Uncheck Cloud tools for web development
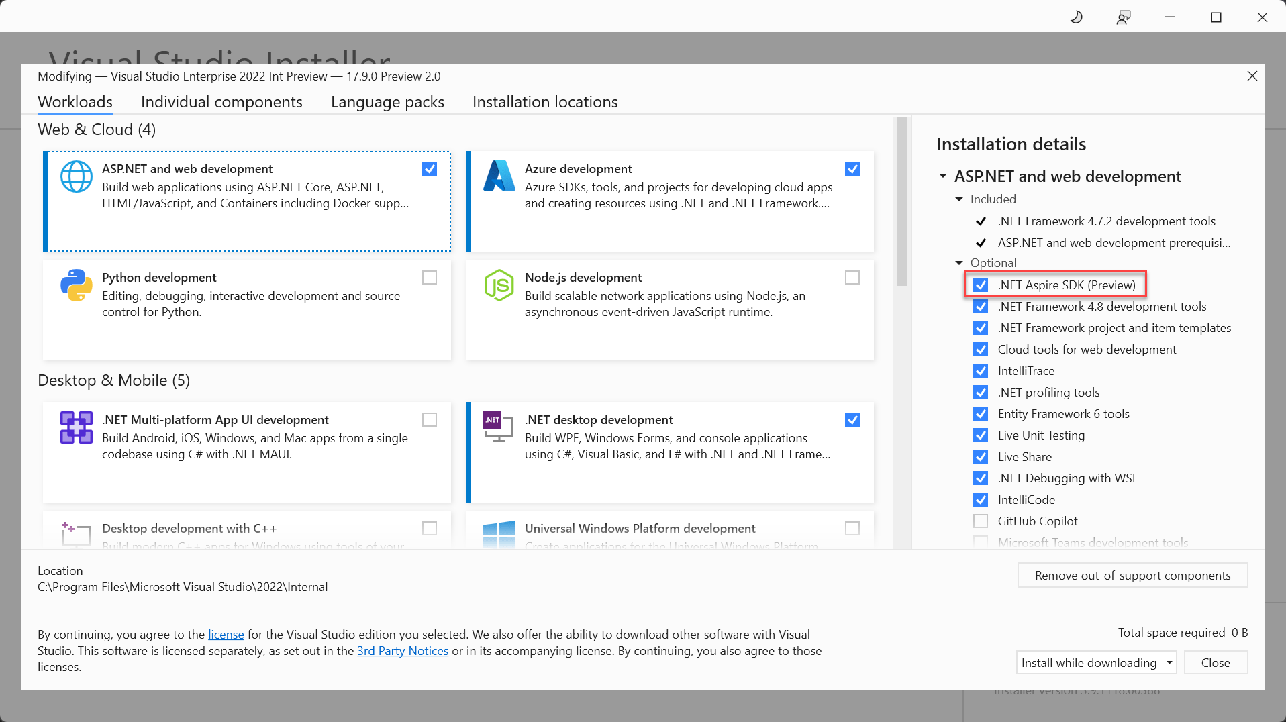This screenshot has height=722, width=1286. point(981,350)
